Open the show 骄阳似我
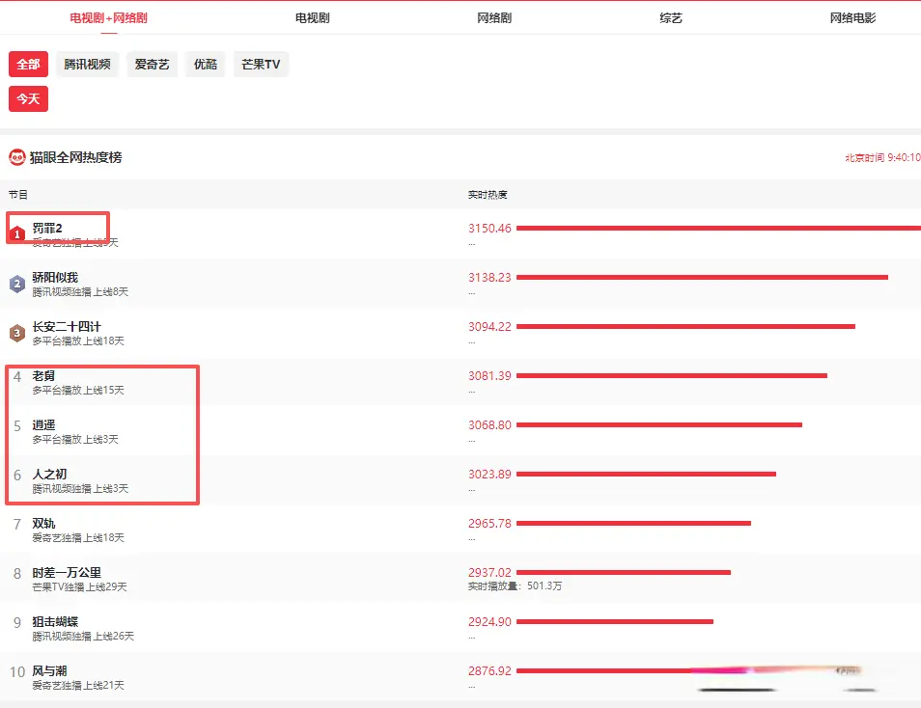This screenshot has width=921, height=708. click(55, 278)
